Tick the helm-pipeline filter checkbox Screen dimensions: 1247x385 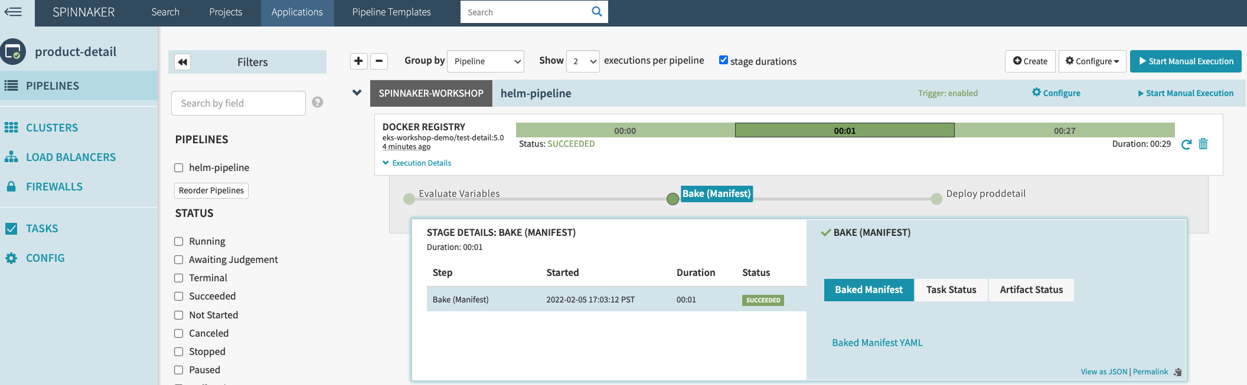[x=179, y=167]
